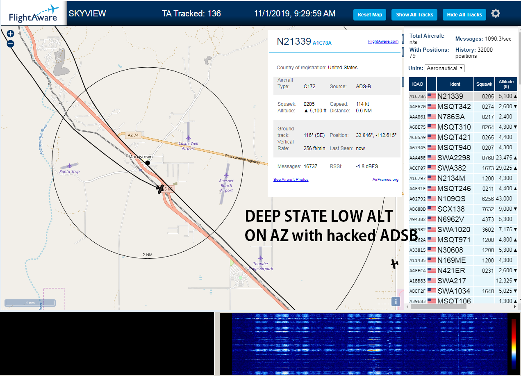Select the SWA217 aircraft row
Viewport: 521px width, 376px height.
click(x=463, y=281)
